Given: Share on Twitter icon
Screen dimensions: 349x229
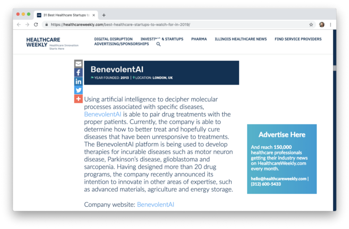Looking at the screenshot, I should [78, 90].
